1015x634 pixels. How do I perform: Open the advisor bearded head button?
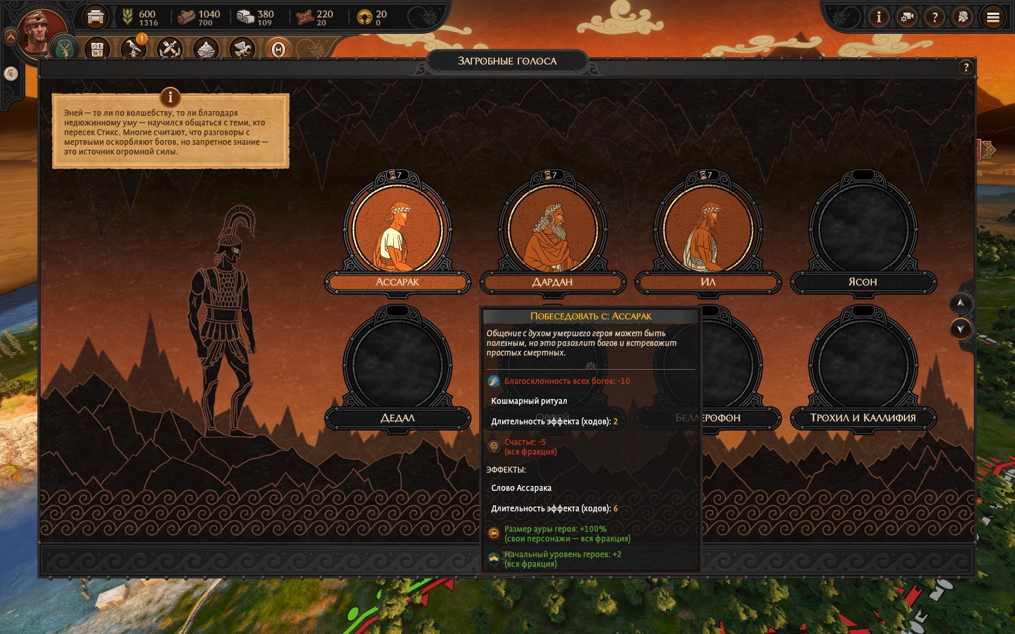click(963, 17)
